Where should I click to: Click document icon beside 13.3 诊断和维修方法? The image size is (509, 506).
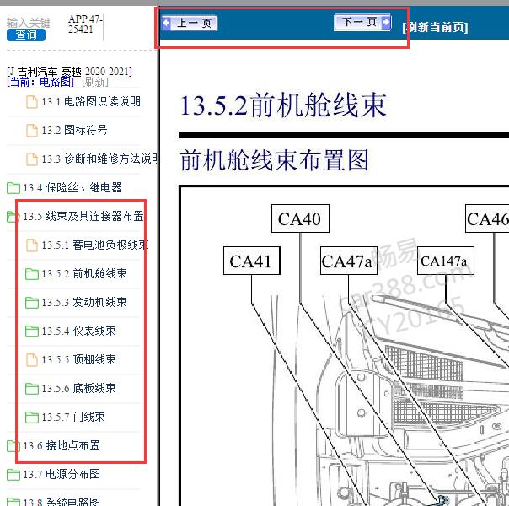[x=32, y=159]
